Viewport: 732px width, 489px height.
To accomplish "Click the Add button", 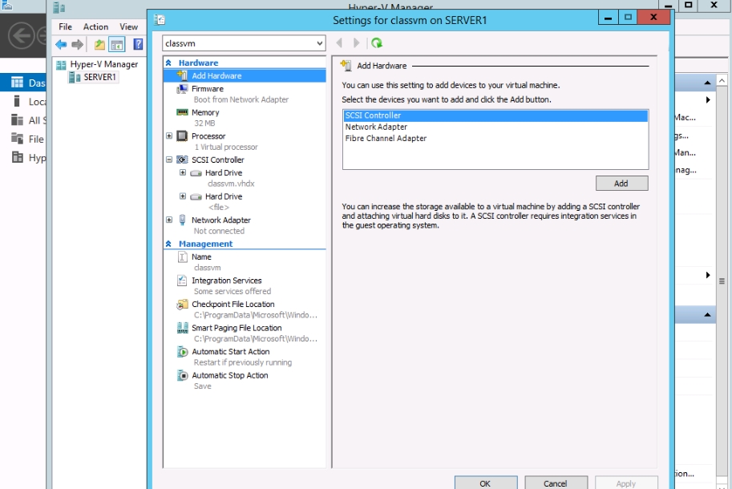I will click(x=621, y=184).
